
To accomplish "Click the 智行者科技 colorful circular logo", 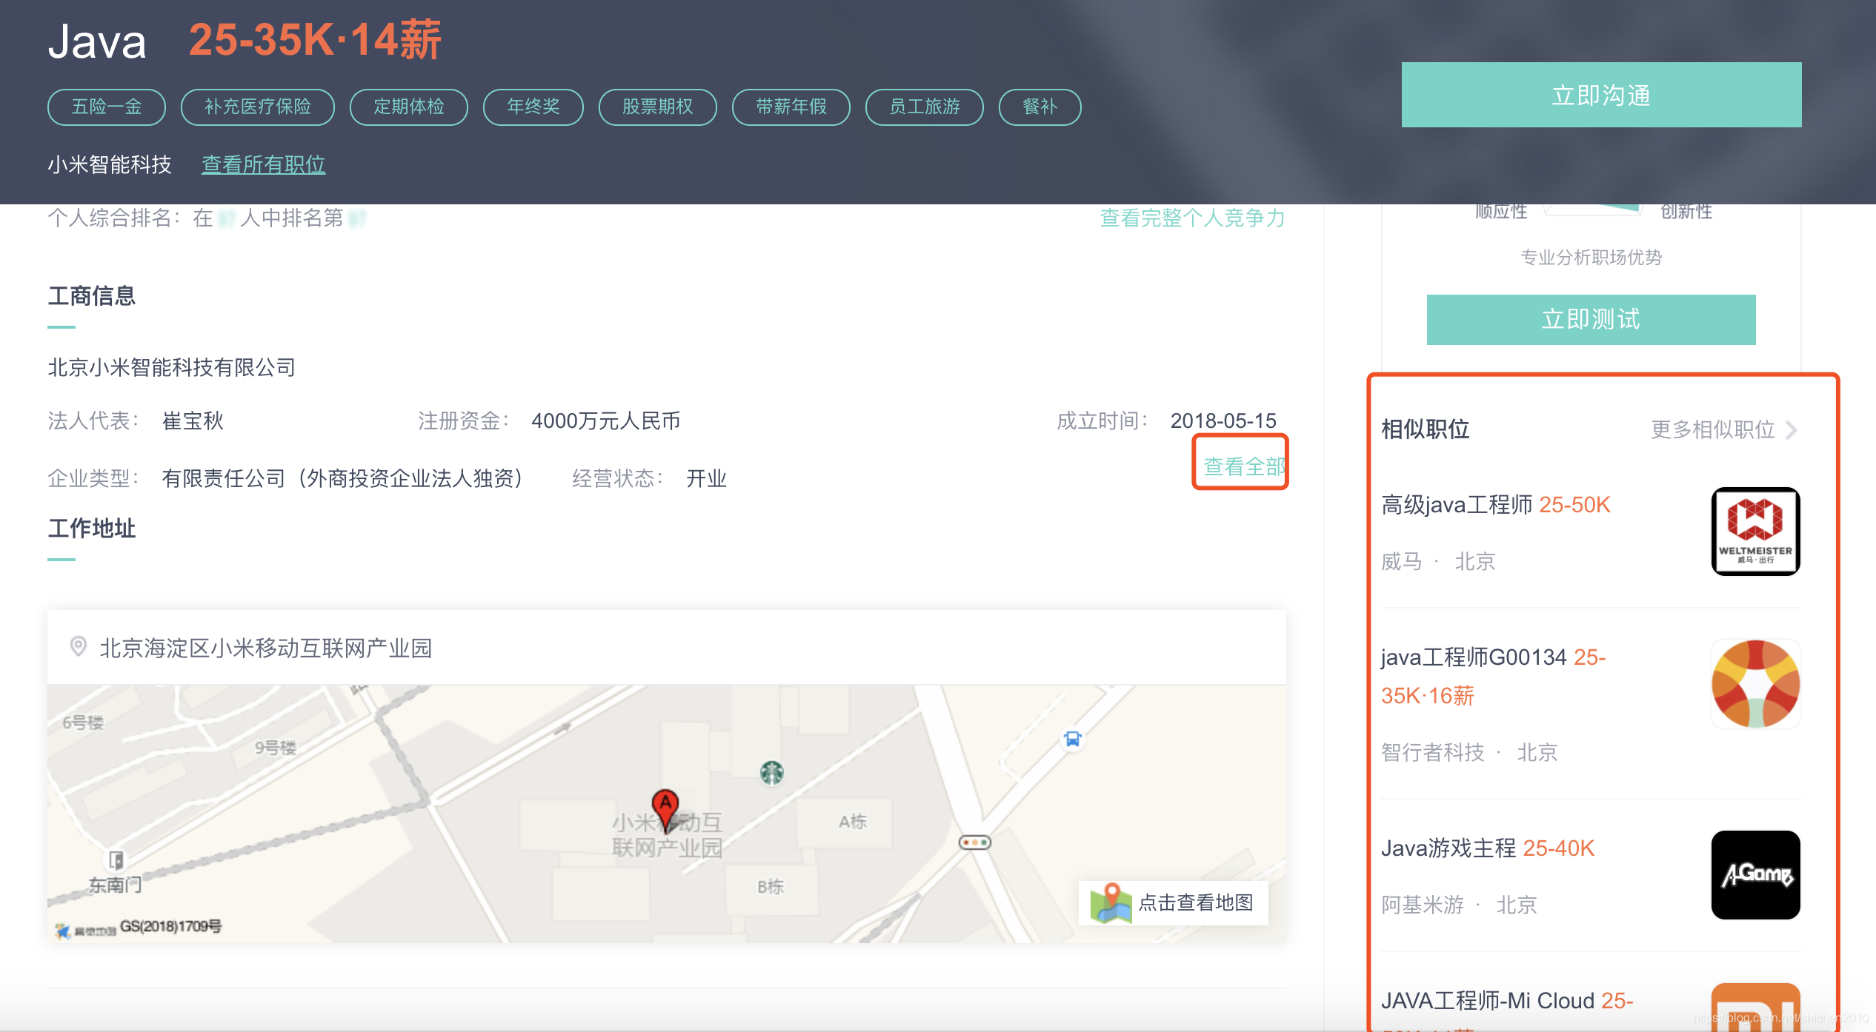I will click(1755, 683).
